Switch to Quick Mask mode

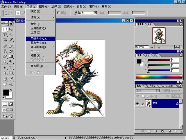(11, 104)
